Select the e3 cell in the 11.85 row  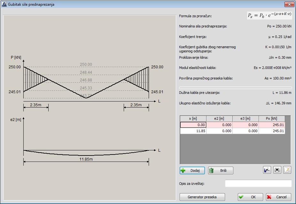(245, 131)
